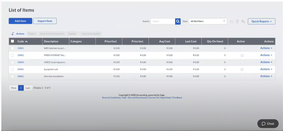Open Actions menu for item 10002
283x131 pixels.
266,55
